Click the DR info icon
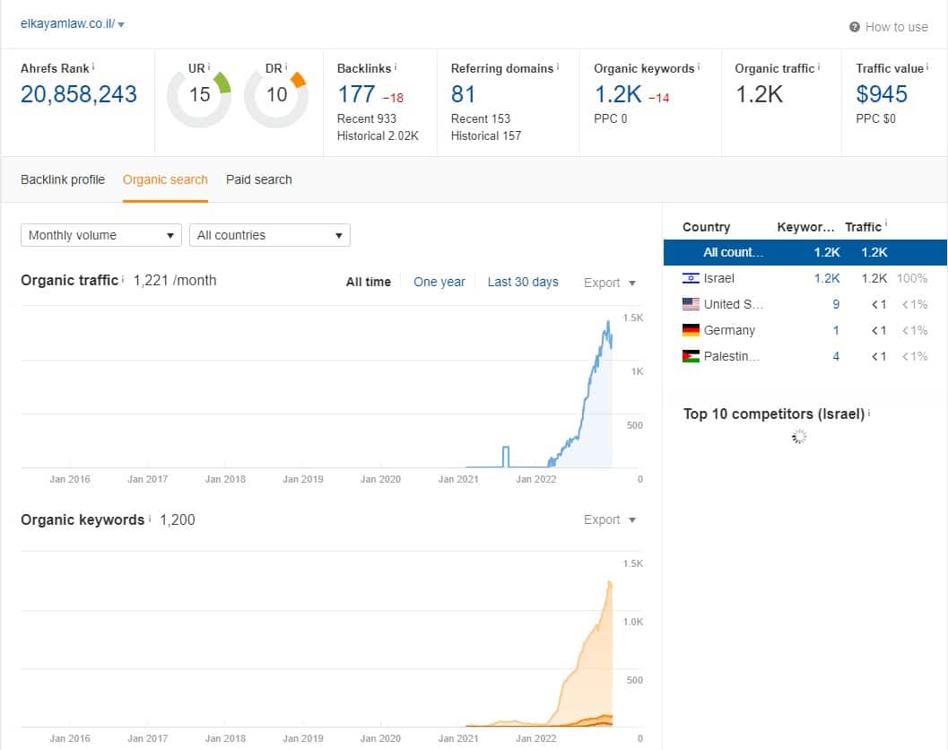 click(286, 66)
